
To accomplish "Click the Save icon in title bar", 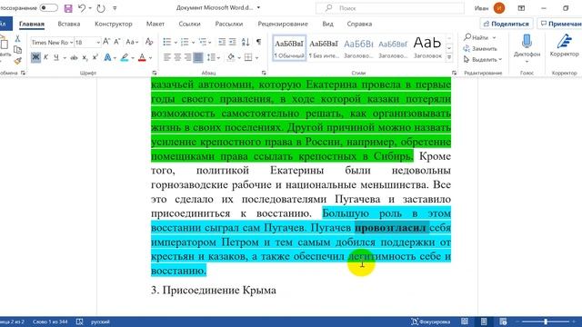I will point(68,8).
